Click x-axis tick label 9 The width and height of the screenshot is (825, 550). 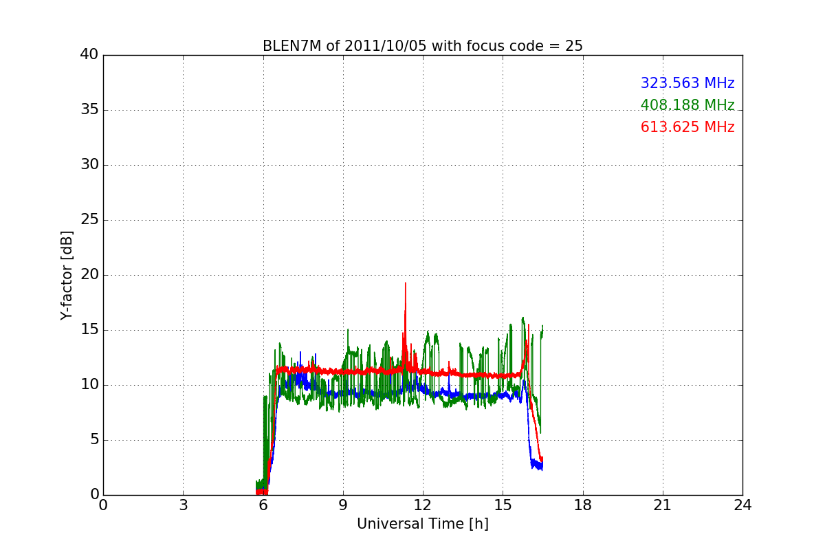point(343,505)
